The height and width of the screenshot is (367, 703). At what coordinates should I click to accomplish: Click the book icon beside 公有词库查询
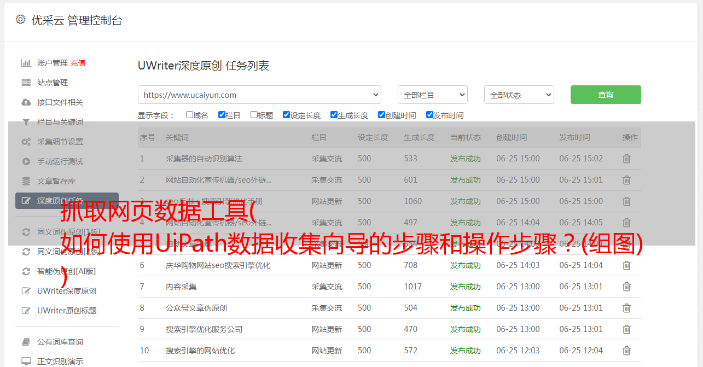26,342
